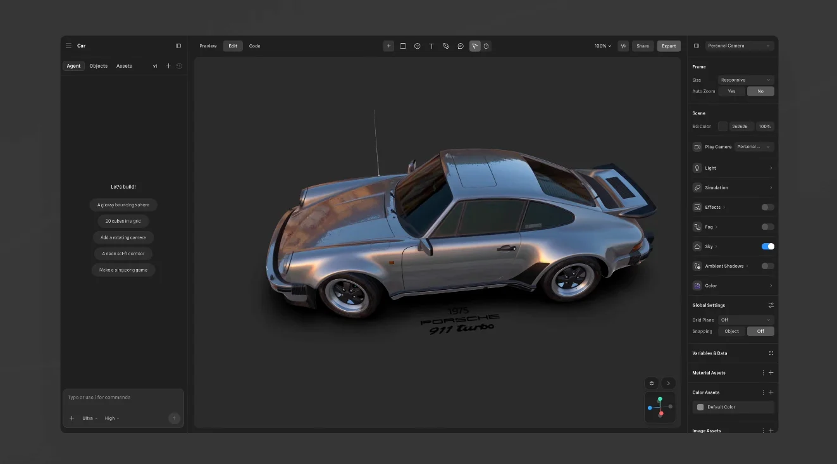Set Auto Zoom to Yes
This screenshot has width=837, height=464.
tap(732, 91)
